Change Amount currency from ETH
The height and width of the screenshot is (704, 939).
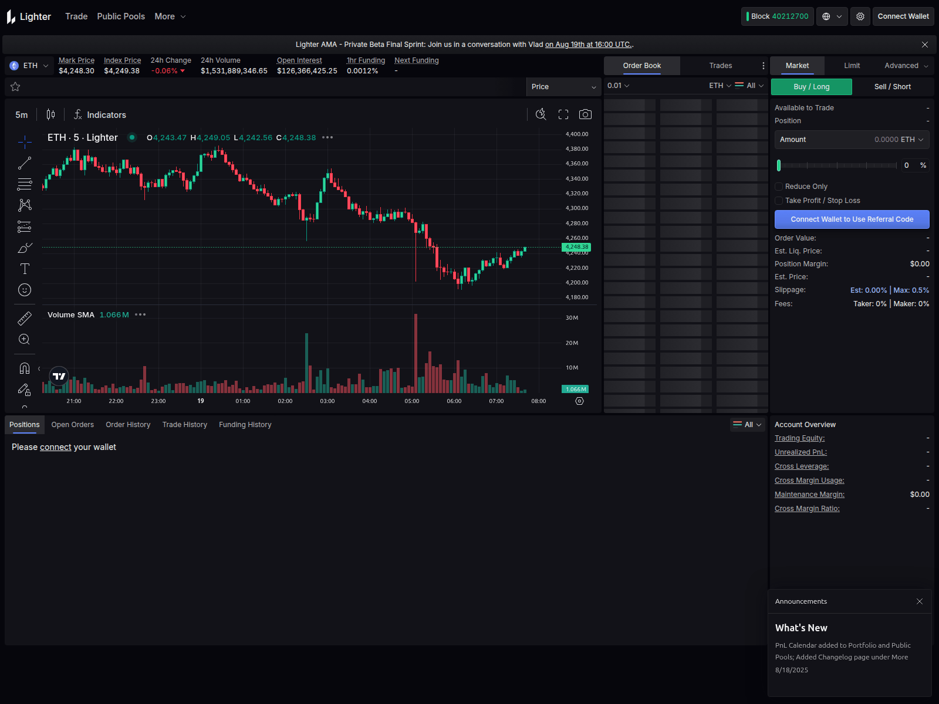[912, 140]
